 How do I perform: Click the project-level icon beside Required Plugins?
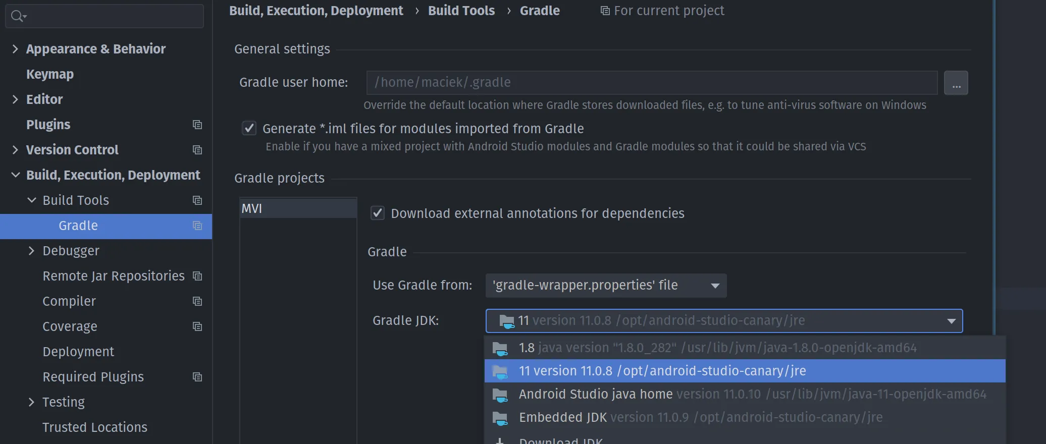[x=197, y=377]
